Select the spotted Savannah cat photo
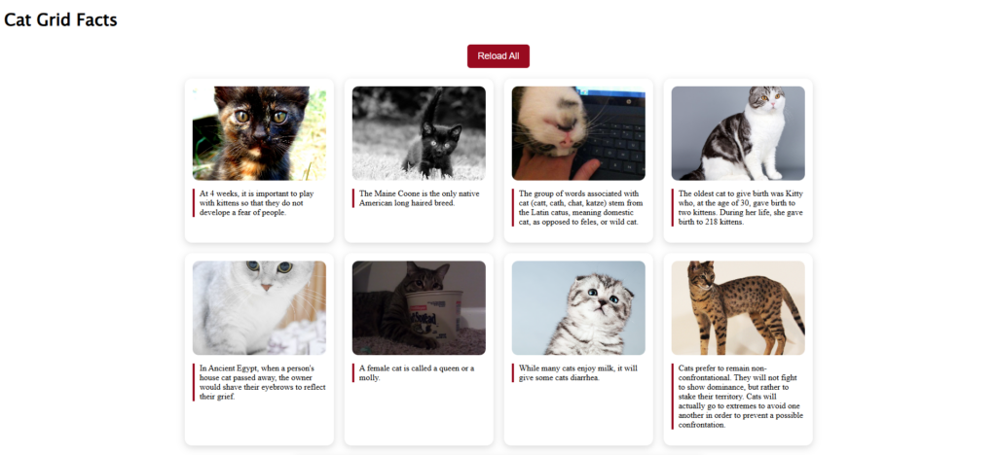This screenshot has height=455, width=997. click(x=738, y=308)
